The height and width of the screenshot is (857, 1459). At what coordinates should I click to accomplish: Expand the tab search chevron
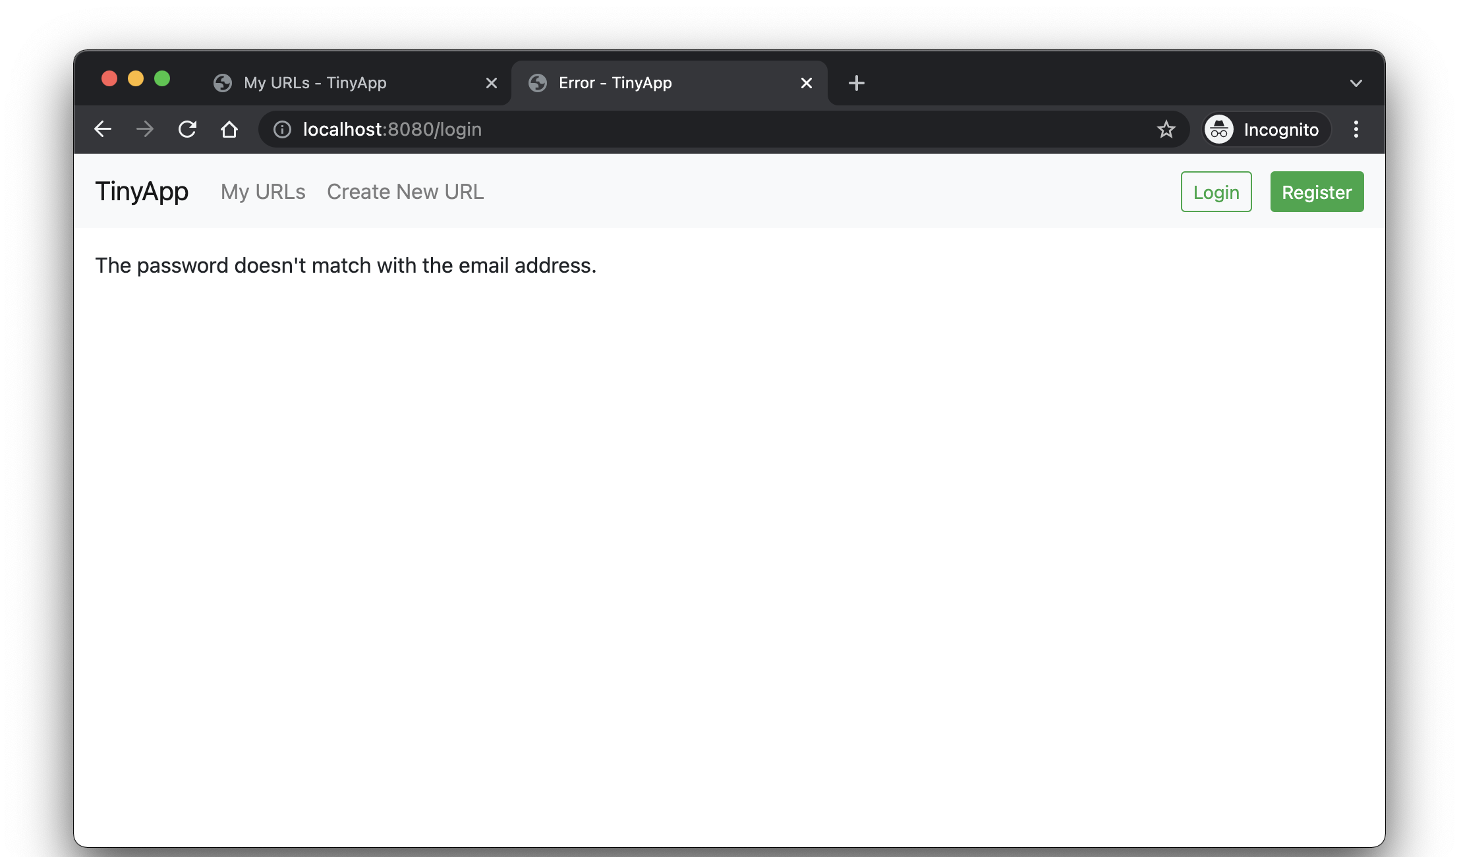[1356, 83]
